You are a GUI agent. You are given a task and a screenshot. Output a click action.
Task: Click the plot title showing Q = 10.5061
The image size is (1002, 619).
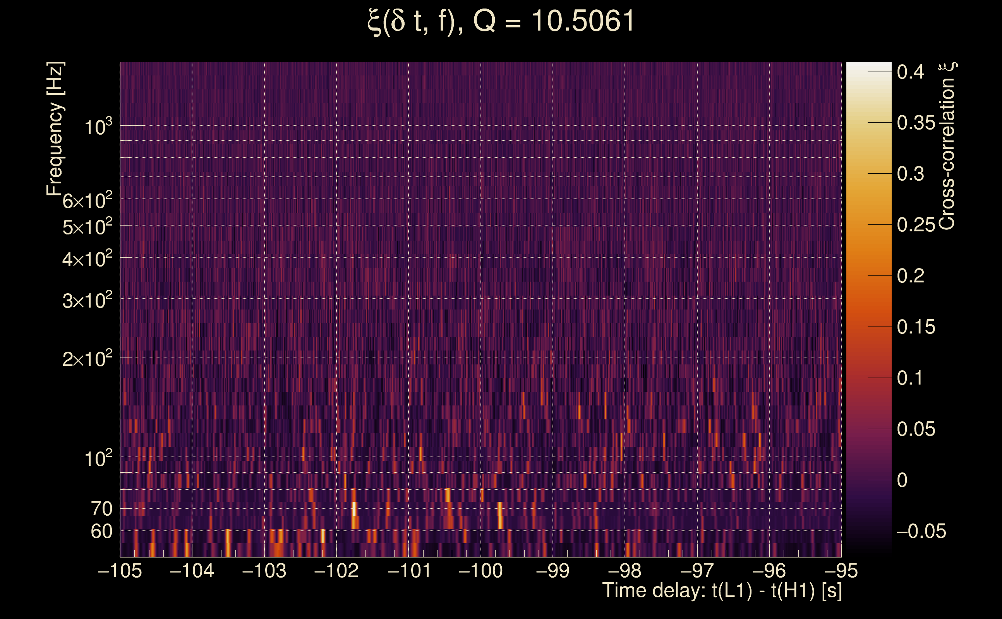point(501,21)
